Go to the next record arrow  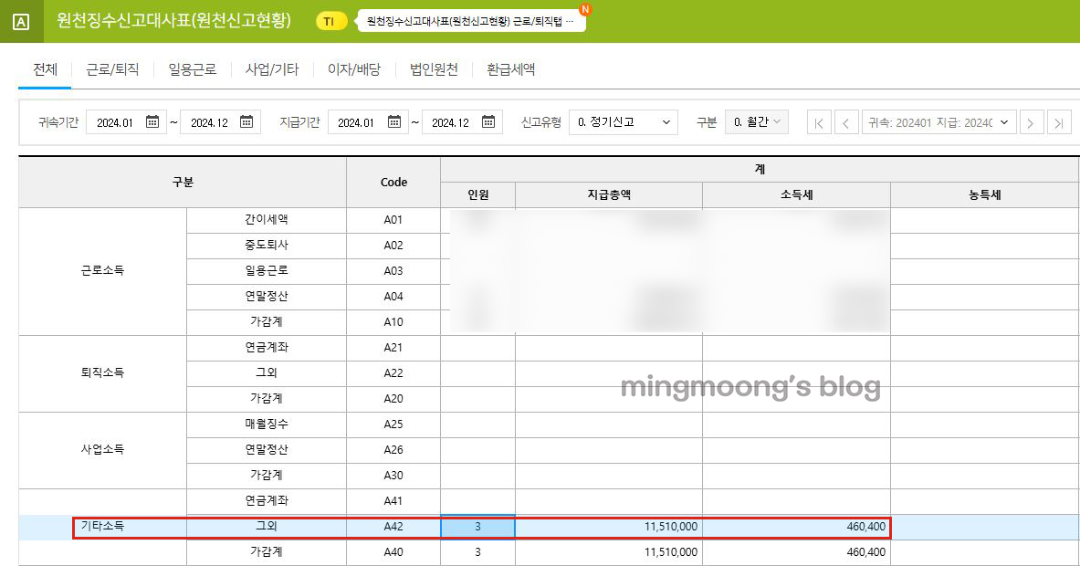click(1032, 121)
